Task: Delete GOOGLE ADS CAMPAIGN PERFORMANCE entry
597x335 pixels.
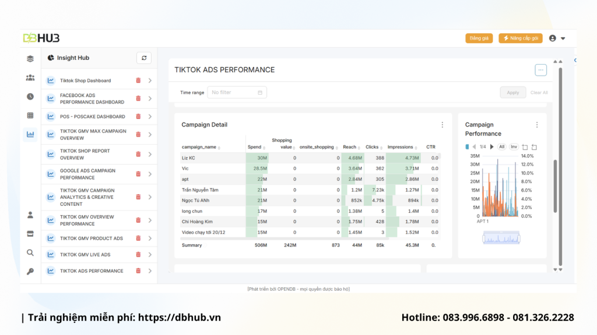Action: coord(138,174)
